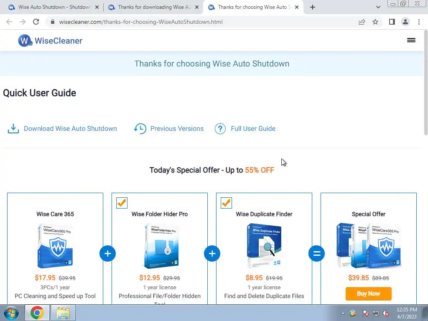Image resolution: width=428 pixels, height=321 pixels.
Task: Click the Special Offer bundle image
Action: (369, 246)
